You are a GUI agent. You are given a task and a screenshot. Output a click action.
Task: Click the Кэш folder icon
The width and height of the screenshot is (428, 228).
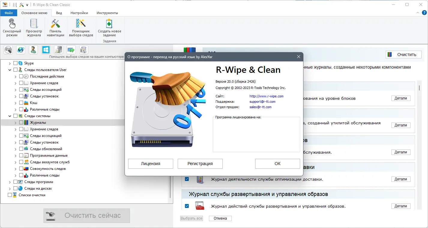point(26,103)
